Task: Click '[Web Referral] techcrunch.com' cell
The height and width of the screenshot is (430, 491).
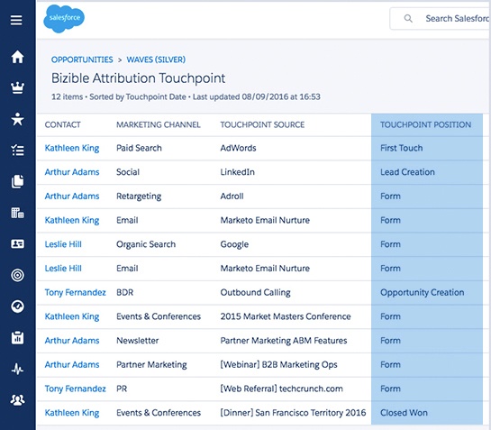Action: [x=281, y=389]
